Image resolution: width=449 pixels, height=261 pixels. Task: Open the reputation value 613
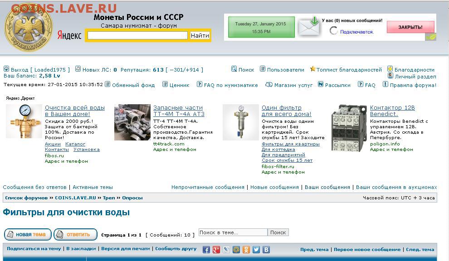click(x=158, y=69)
